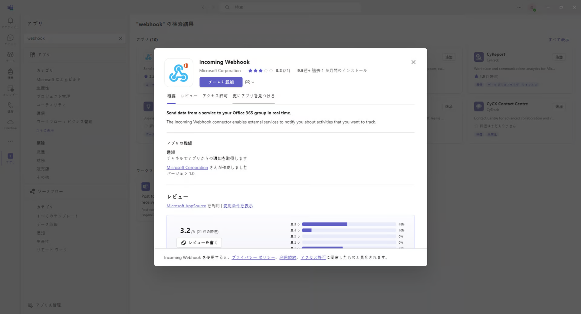Select the プロジェクト管理 category
This screenshot has height=314, width=581.
coord(53,96)
